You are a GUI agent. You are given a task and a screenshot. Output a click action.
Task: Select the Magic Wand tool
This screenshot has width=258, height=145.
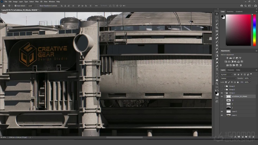(217, 24)
